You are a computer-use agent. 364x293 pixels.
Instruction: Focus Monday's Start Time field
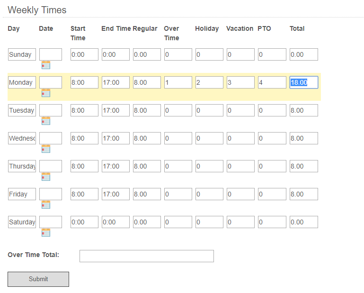pos(84,82)
